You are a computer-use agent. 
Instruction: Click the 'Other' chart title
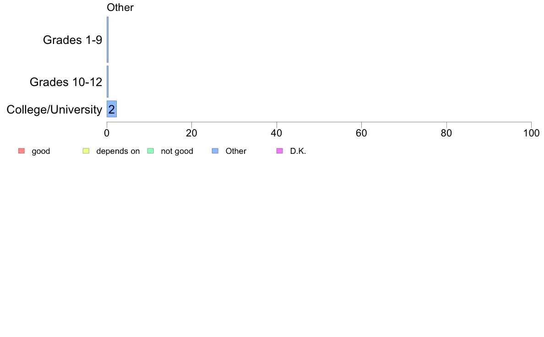(x=120, y=8)
